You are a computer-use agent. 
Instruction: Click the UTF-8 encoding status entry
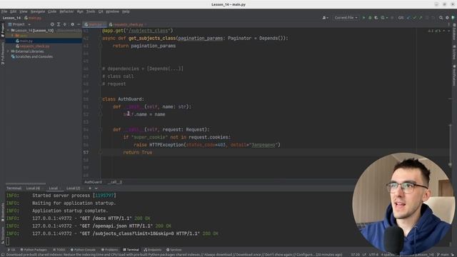coord(373,255)
